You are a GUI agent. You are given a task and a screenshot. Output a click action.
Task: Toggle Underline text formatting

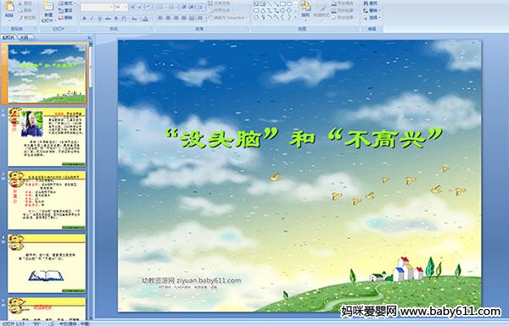pos(99,19)
